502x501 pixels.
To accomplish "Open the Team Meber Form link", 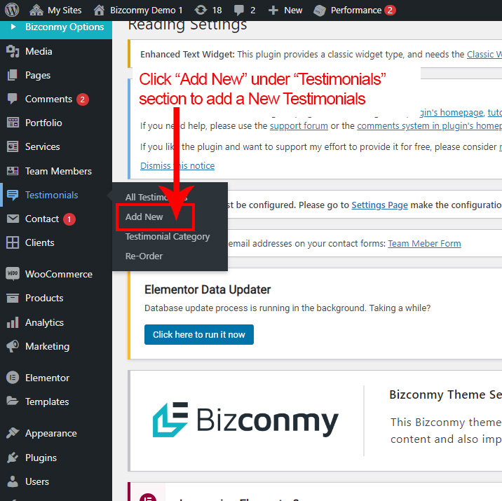I will pyautogui.click(x=424, y=243).
